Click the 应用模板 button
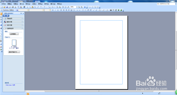 click(x=14, y=34)
